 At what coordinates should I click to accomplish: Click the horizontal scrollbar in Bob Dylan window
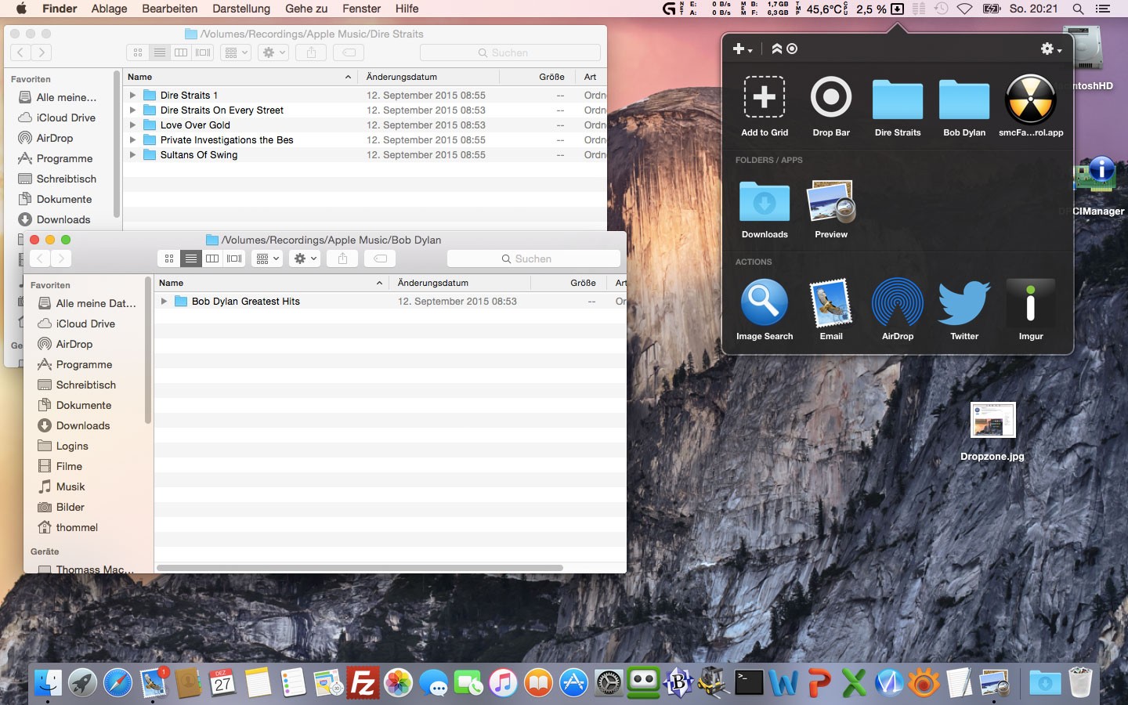click(x=360, y=568)
